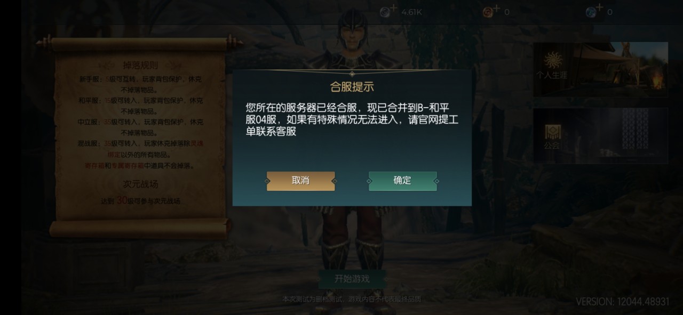Click the VERSION 12044.48931 label
The image size is (683, 315).
point(623,302)
